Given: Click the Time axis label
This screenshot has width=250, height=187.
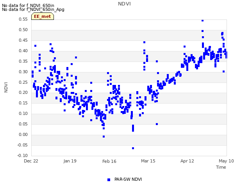Looking at the screenshot, I should tap(221, 167).
